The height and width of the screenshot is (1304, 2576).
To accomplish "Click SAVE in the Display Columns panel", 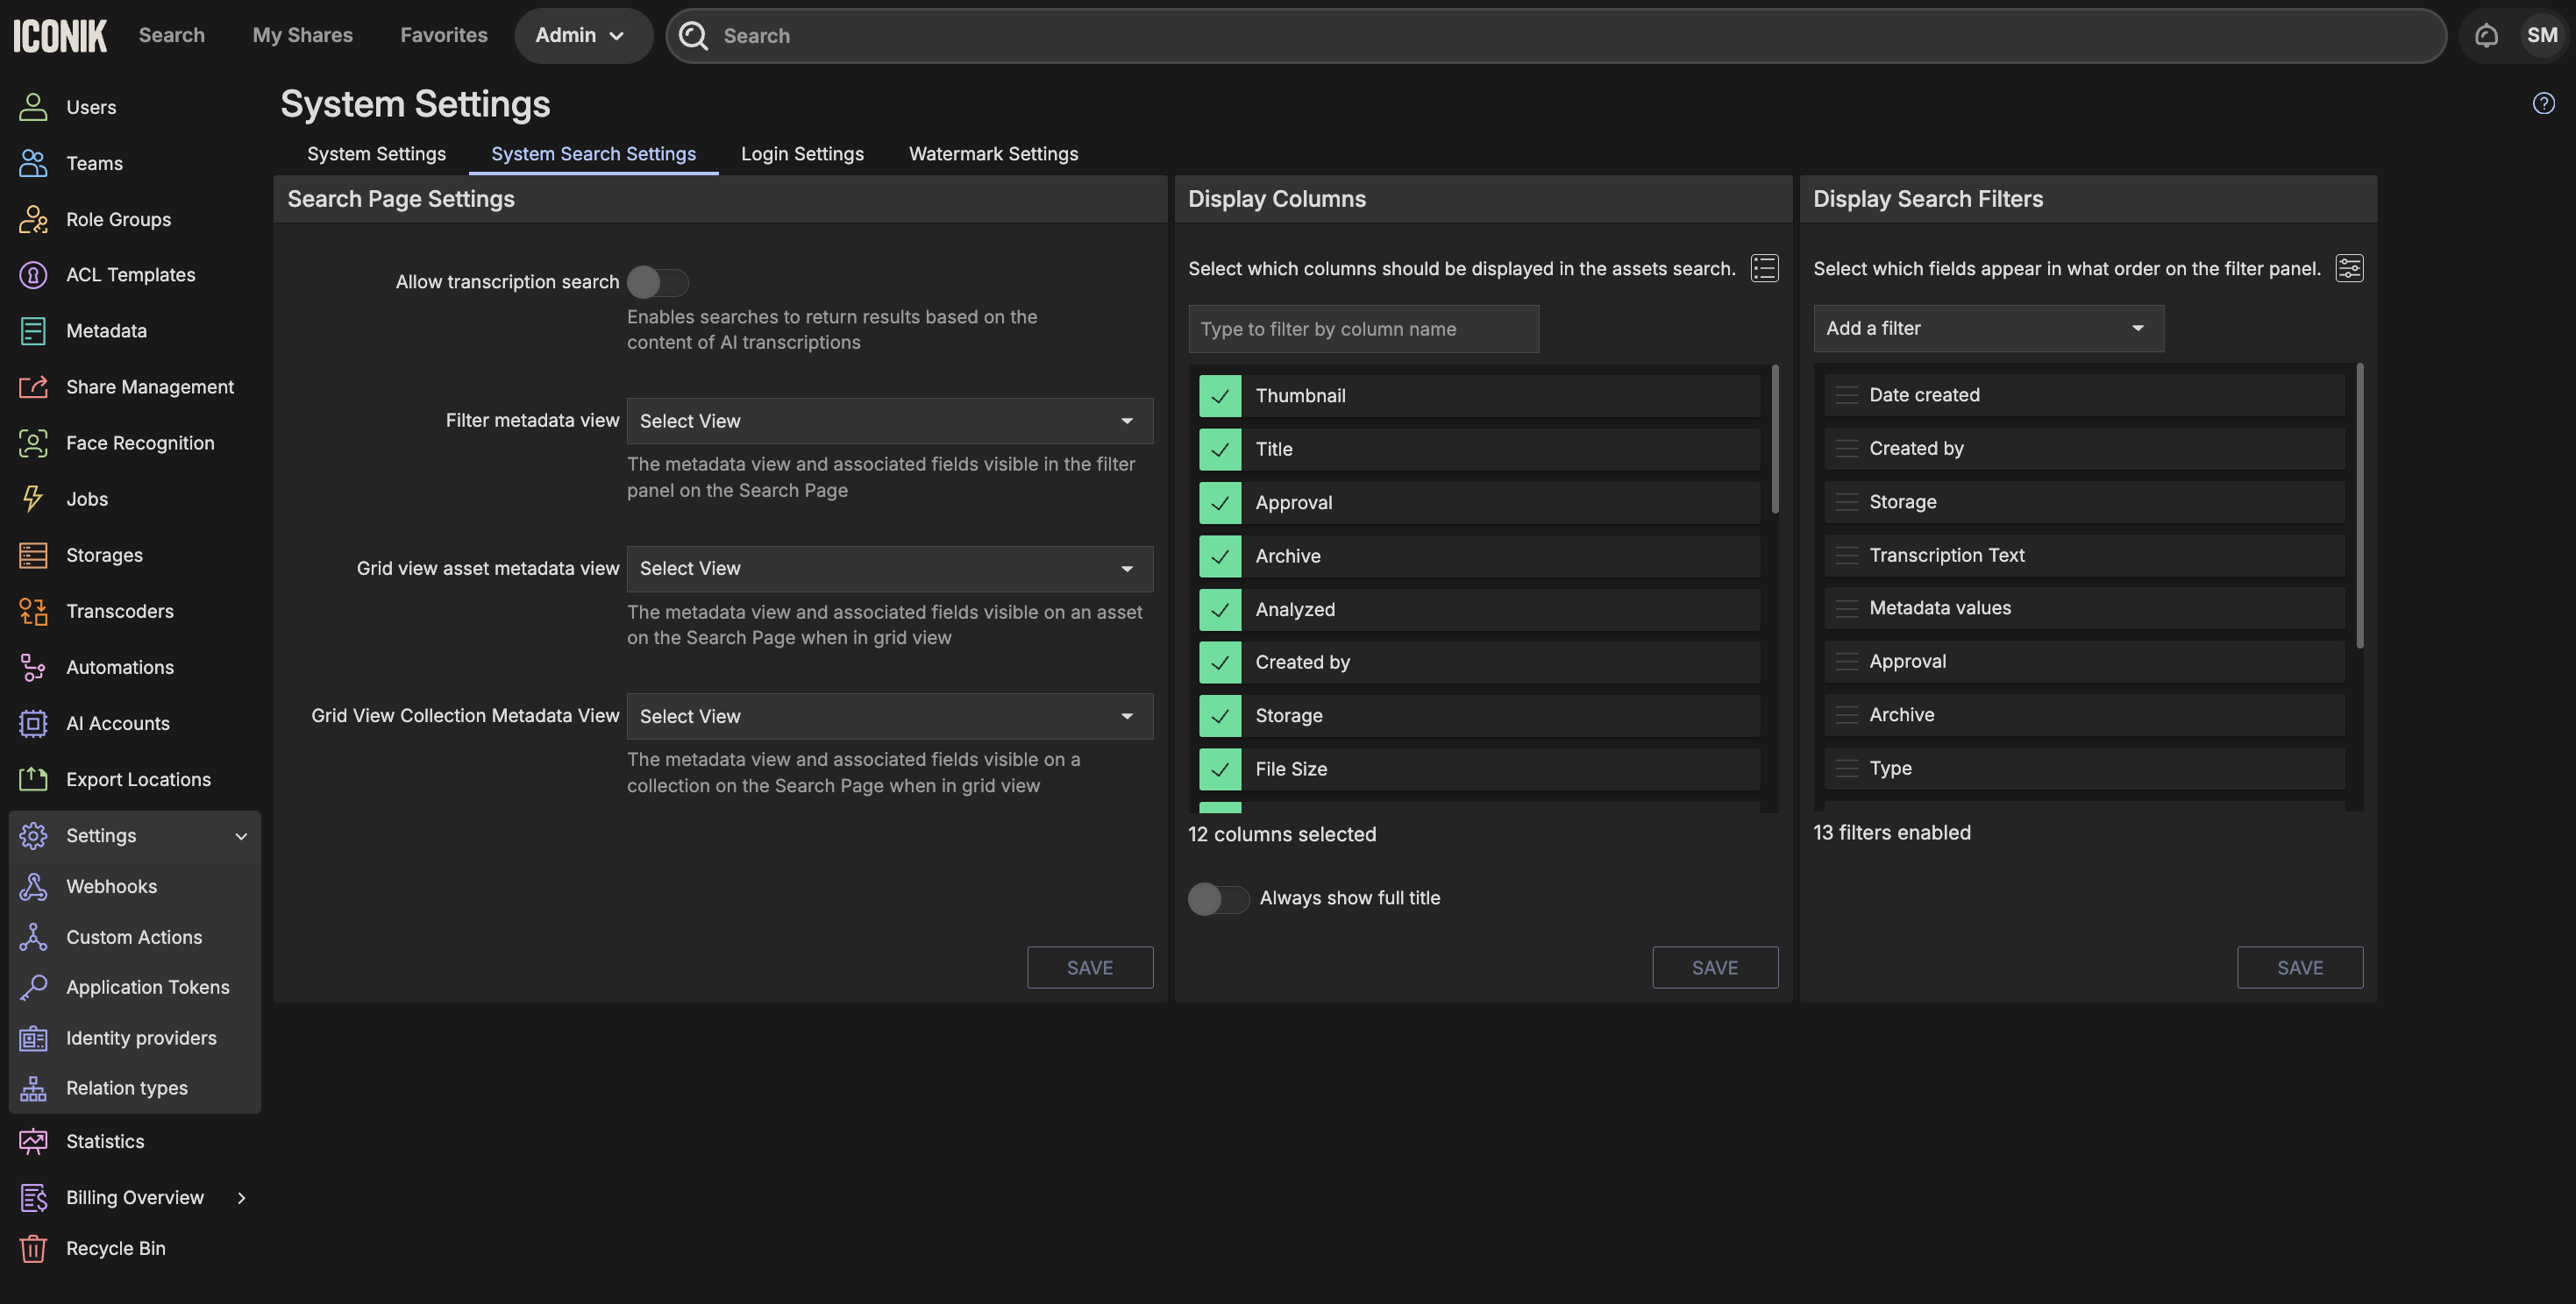I will (x=1714, y=967).
